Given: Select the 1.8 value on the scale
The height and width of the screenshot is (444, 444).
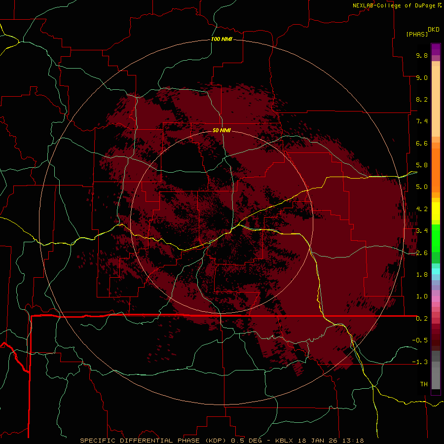Looking at the screenshot, I should [x=422, y=275].
